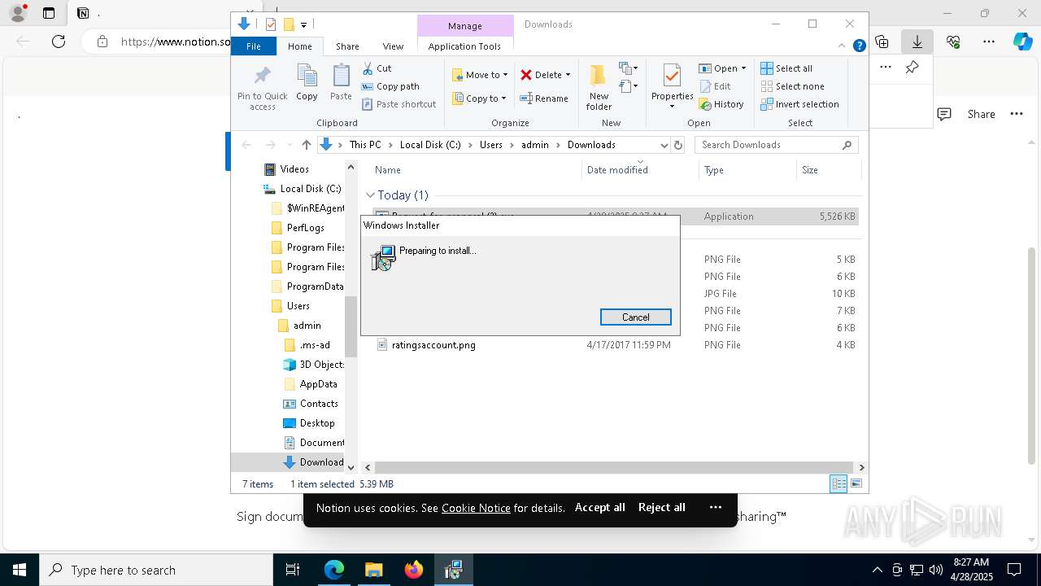Accept all Notion cookies
Screen dimensions: 1041x586
point(599,507)
